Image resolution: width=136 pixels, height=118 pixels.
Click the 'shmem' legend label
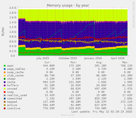pos(11,79)
